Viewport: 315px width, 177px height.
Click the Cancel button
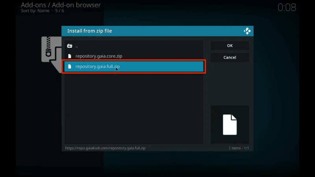coord(230,57)
